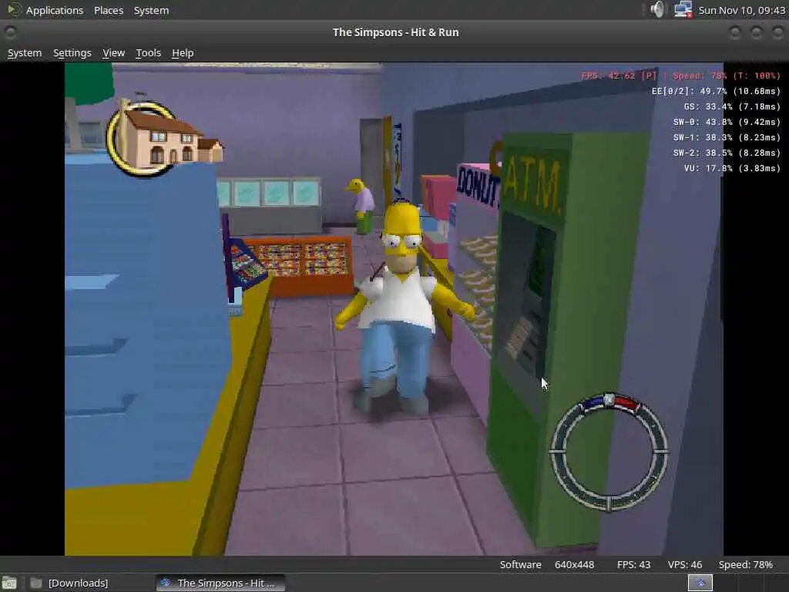This screenshot has height=592, width=789.
Task: Click the 640x448 resolution status text
Action: (x=574, y=565)
